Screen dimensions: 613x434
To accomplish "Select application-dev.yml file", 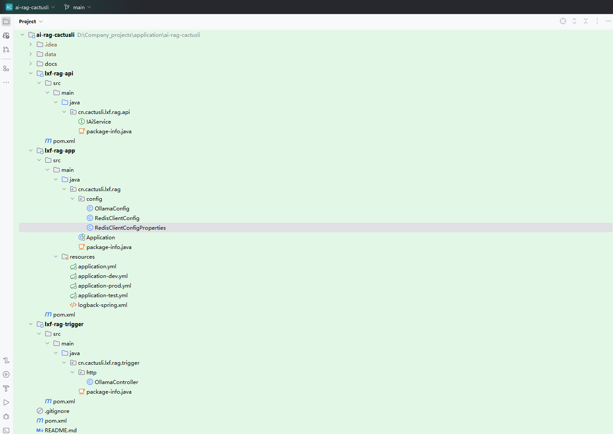I will tap(103, 276).
